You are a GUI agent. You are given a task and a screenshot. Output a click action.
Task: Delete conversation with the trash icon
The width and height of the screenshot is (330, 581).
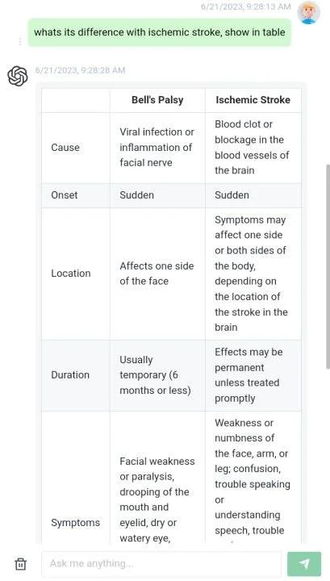click(21, 564)
